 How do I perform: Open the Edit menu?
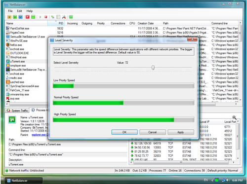coord(19,11)
